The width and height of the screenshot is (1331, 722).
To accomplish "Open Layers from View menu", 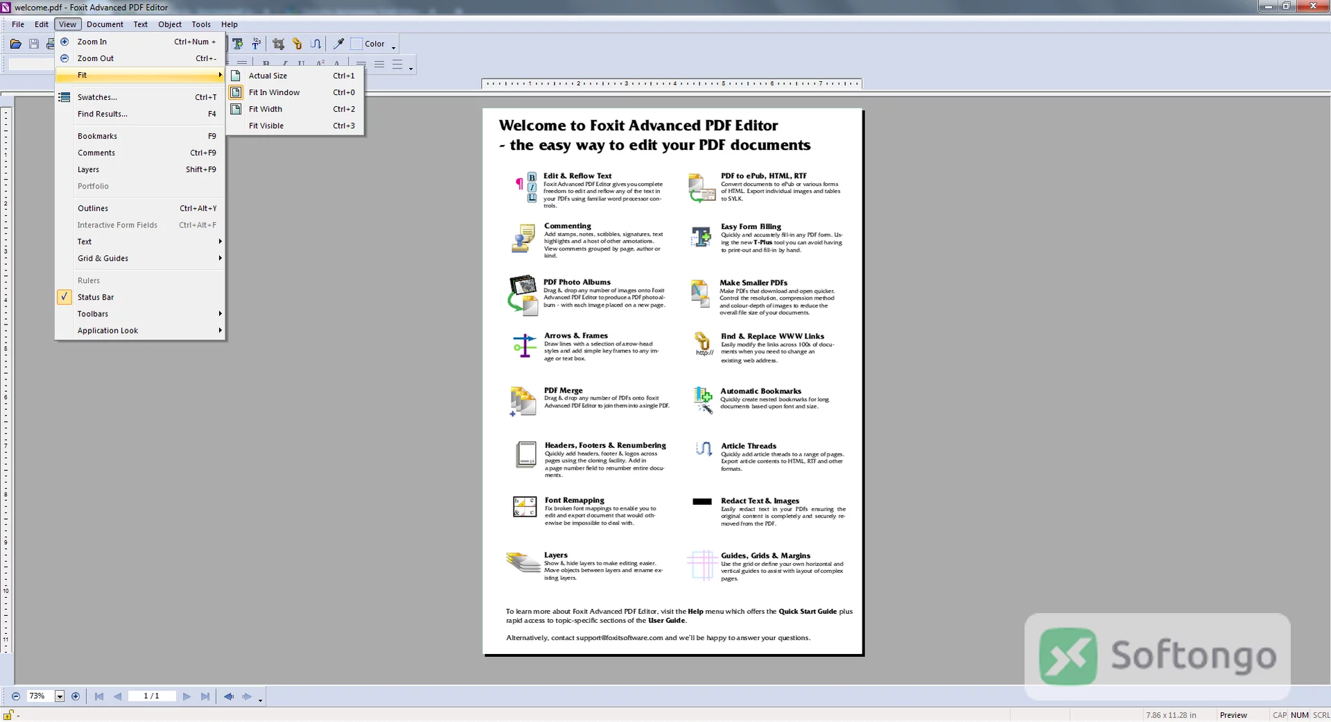I will click(x=139, y=169).
